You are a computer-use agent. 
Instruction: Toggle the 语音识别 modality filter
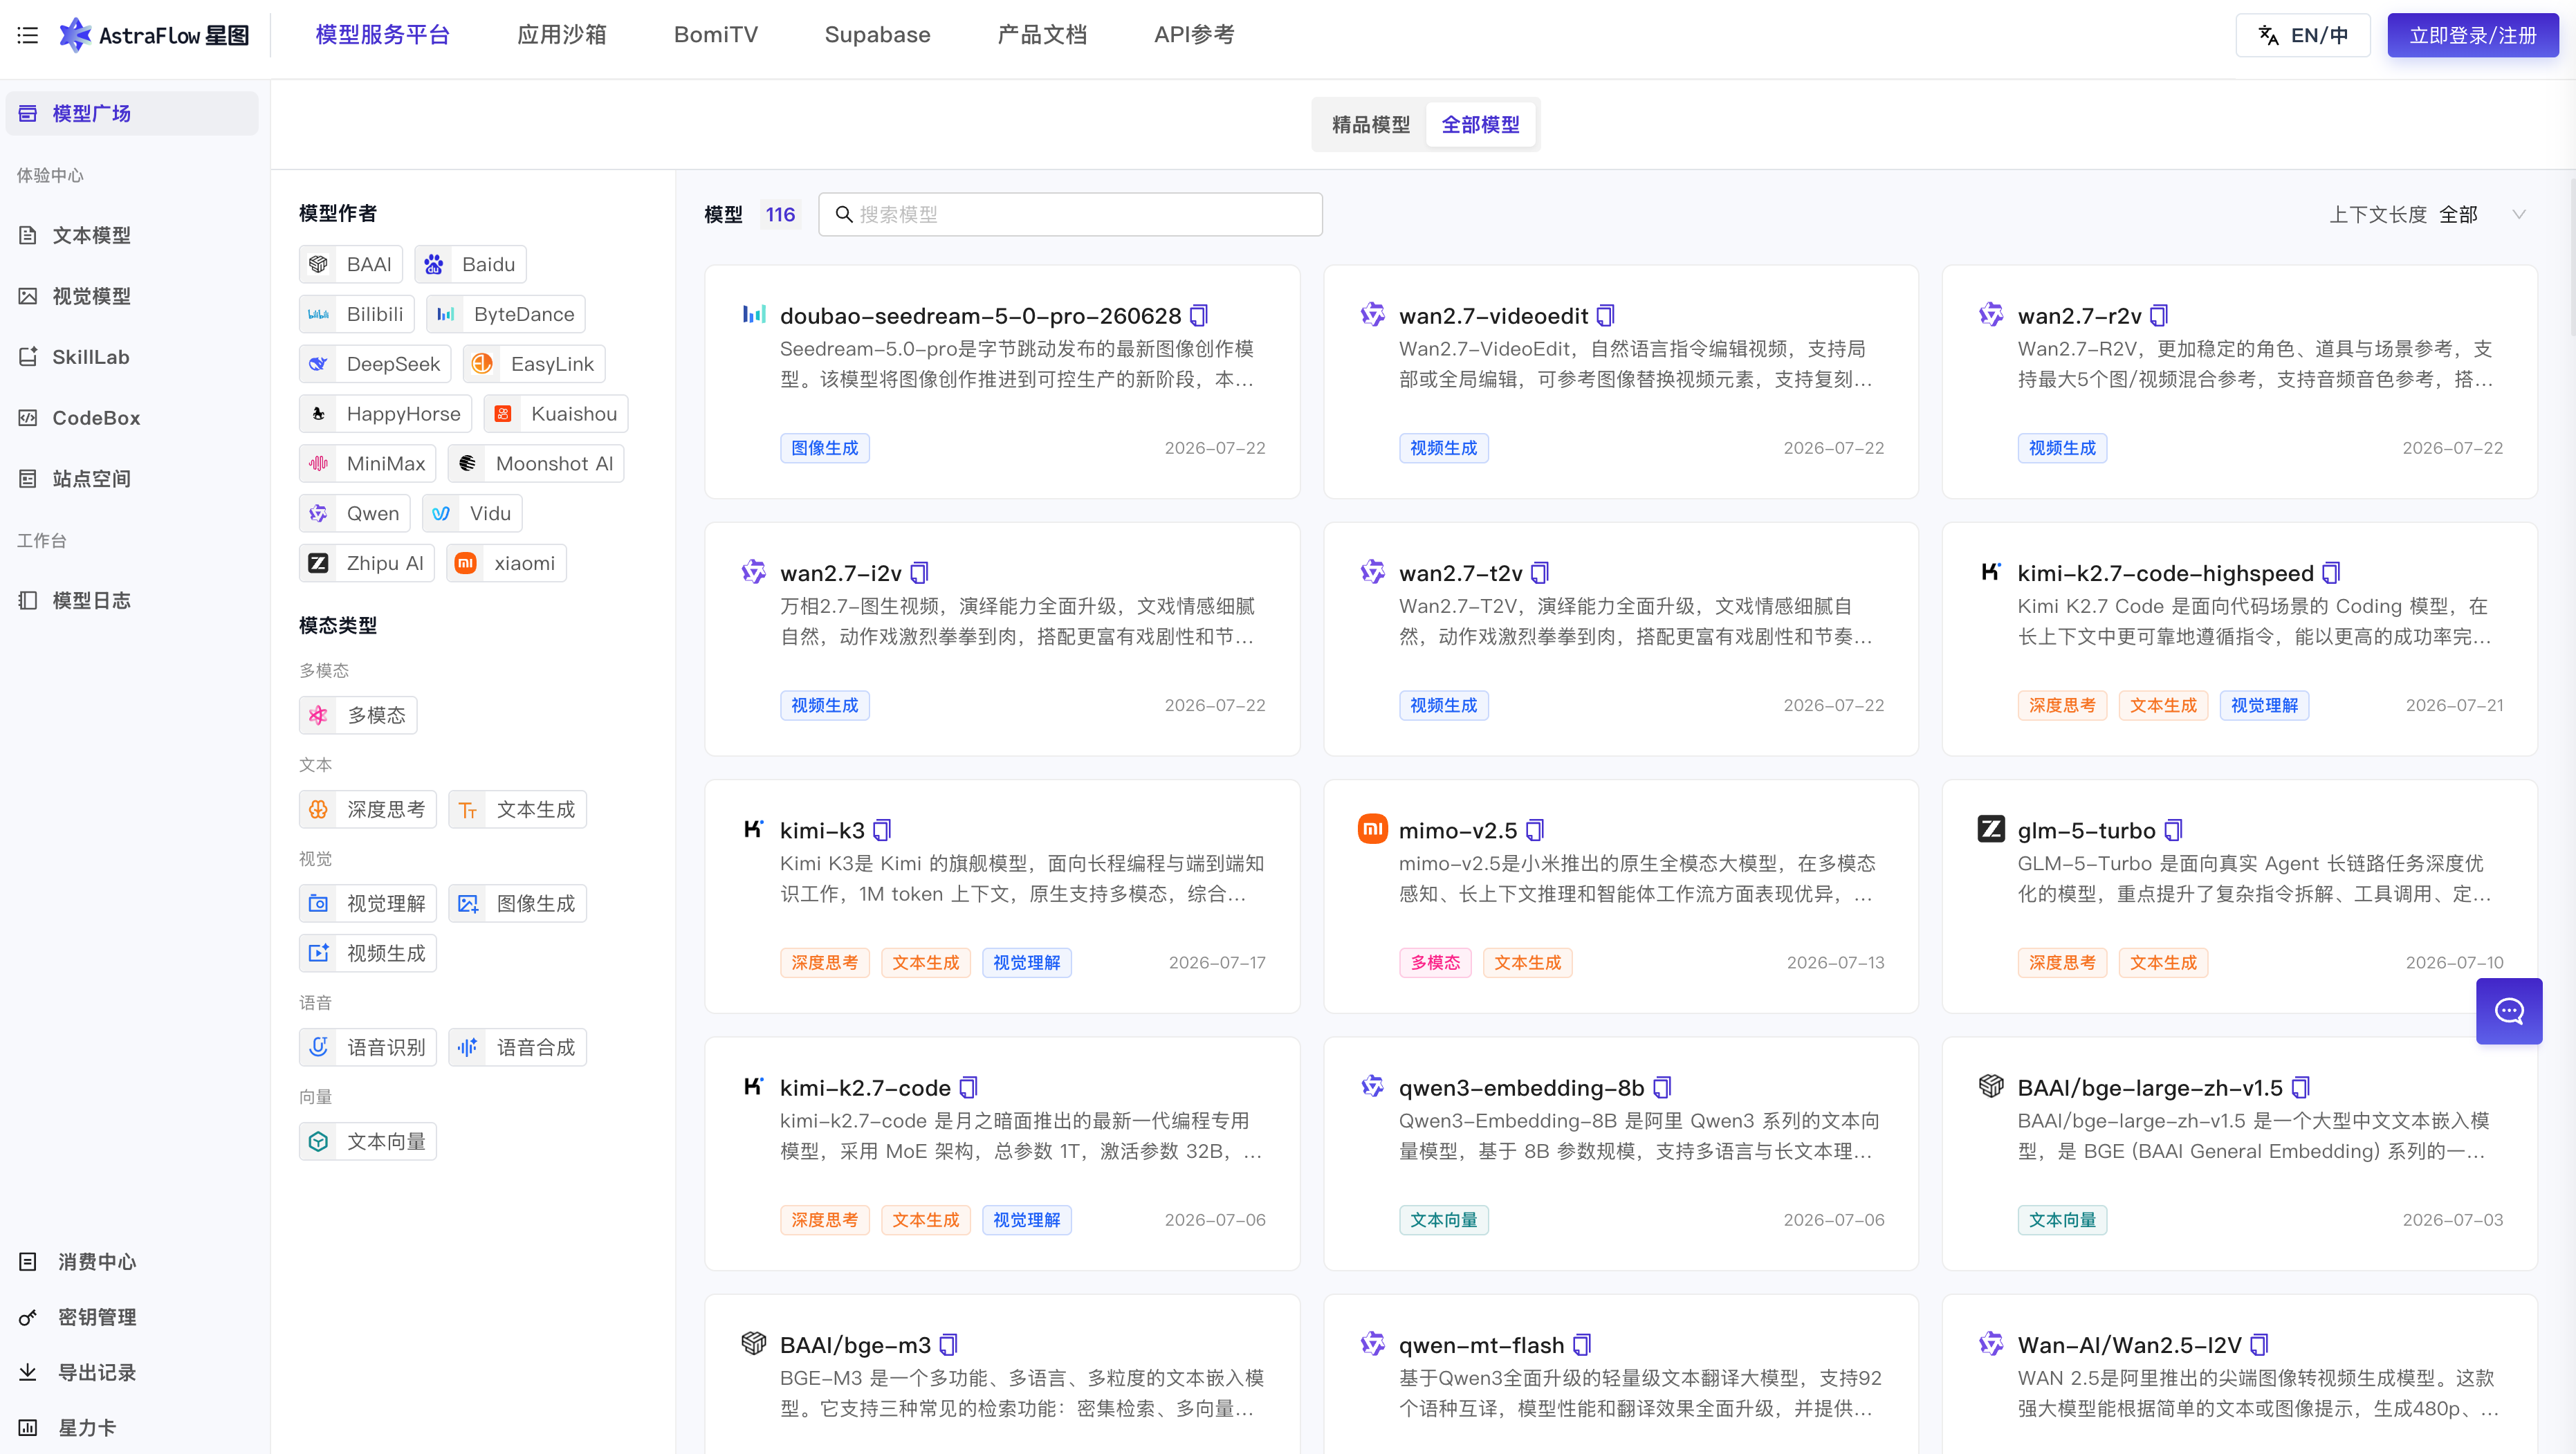tap(368, 1048)
